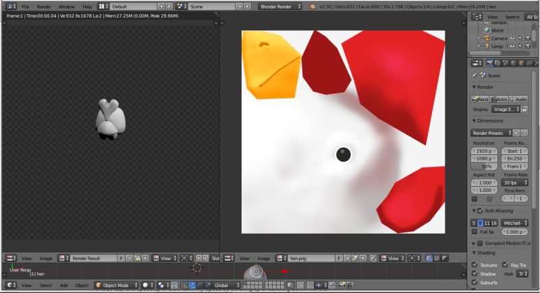Viewport: 540px width, 293px height.
Task: Click the Audio mixdown button
Action: pos(518,99)
